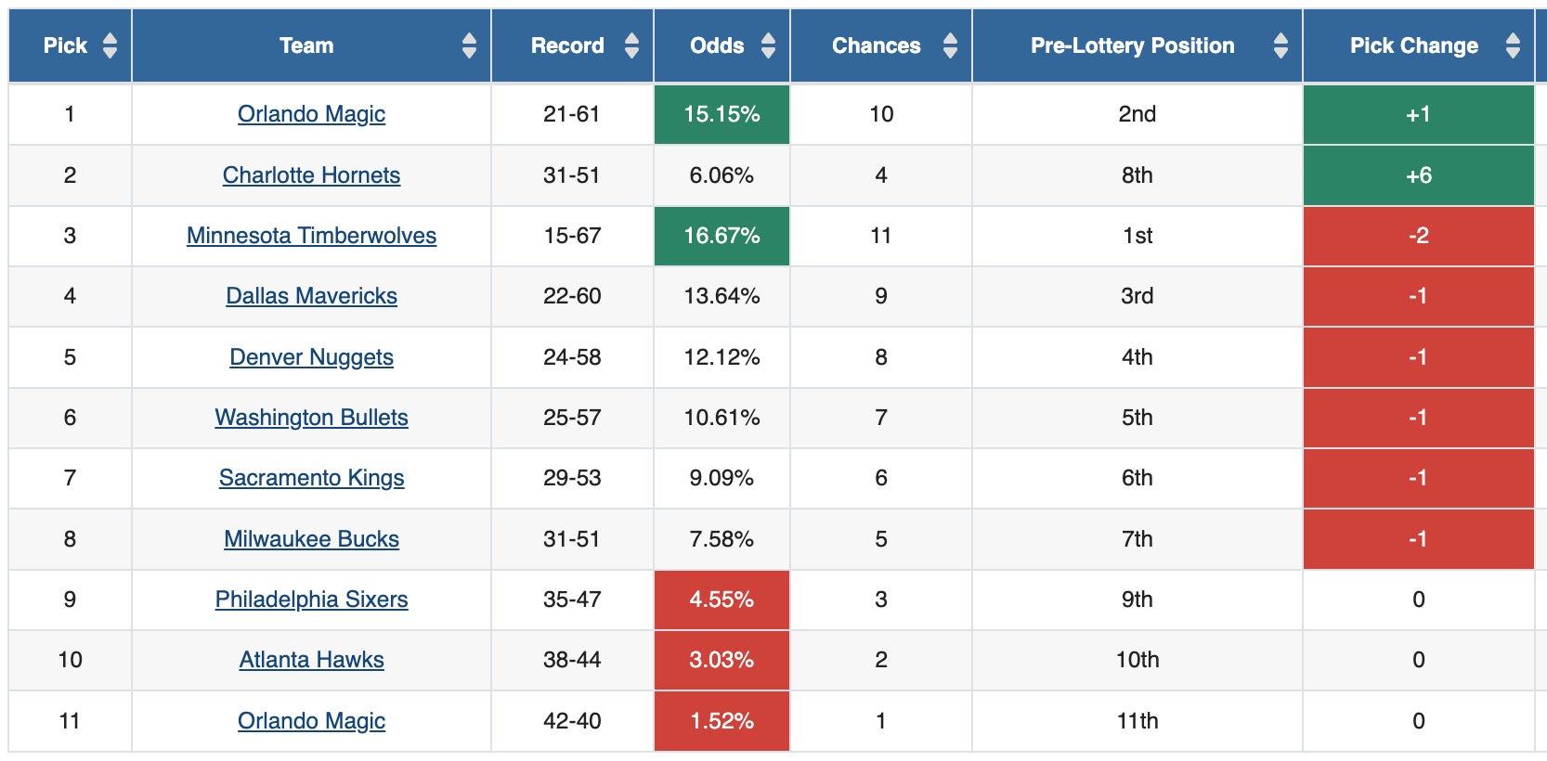Open the Denver Nuggets team page
Viewport: 1547px width, 761px height.
pos(311,357)
